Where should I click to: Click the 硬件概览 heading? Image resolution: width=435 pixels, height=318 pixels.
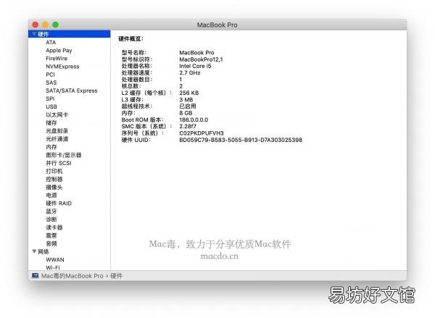point(130,38)
